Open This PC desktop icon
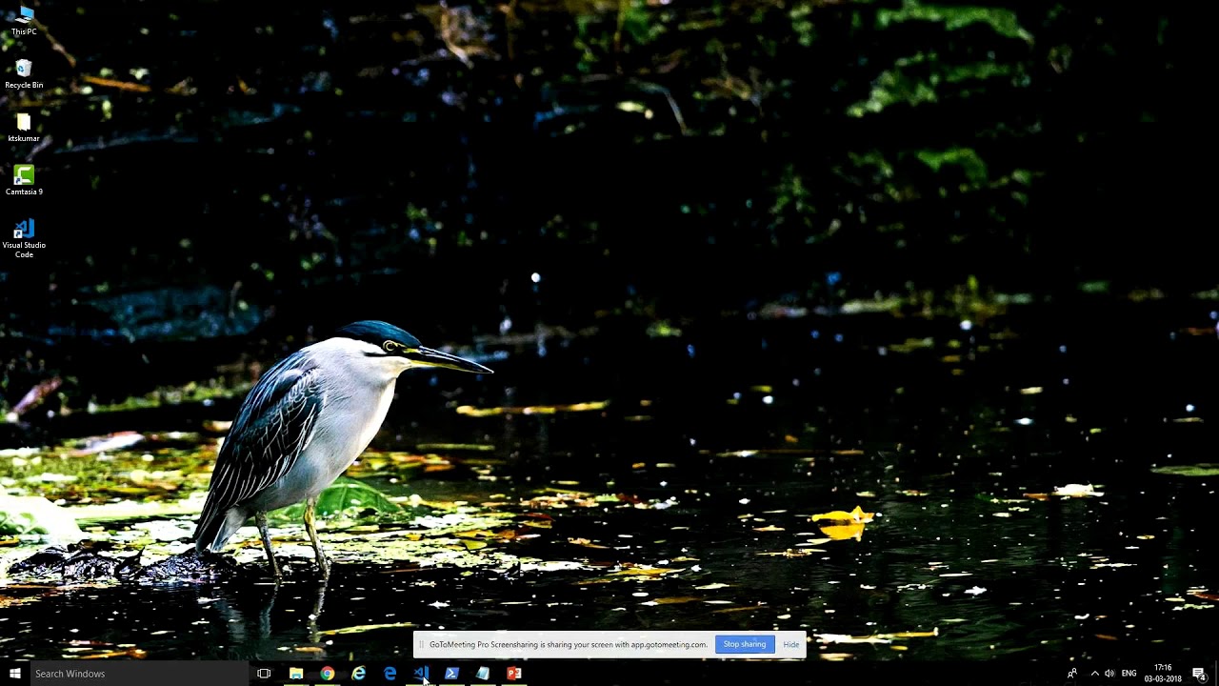The height and width of the screenshot is (686, 1219). click(x=24, y=20)
